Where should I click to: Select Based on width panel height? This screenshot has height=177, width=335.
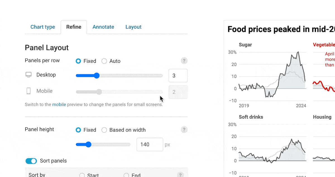coord(104,130)
